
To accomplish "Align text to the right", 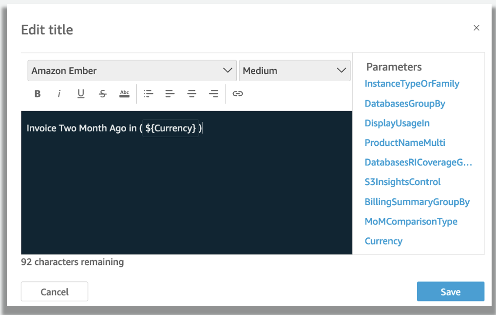I will click(213, 94).
